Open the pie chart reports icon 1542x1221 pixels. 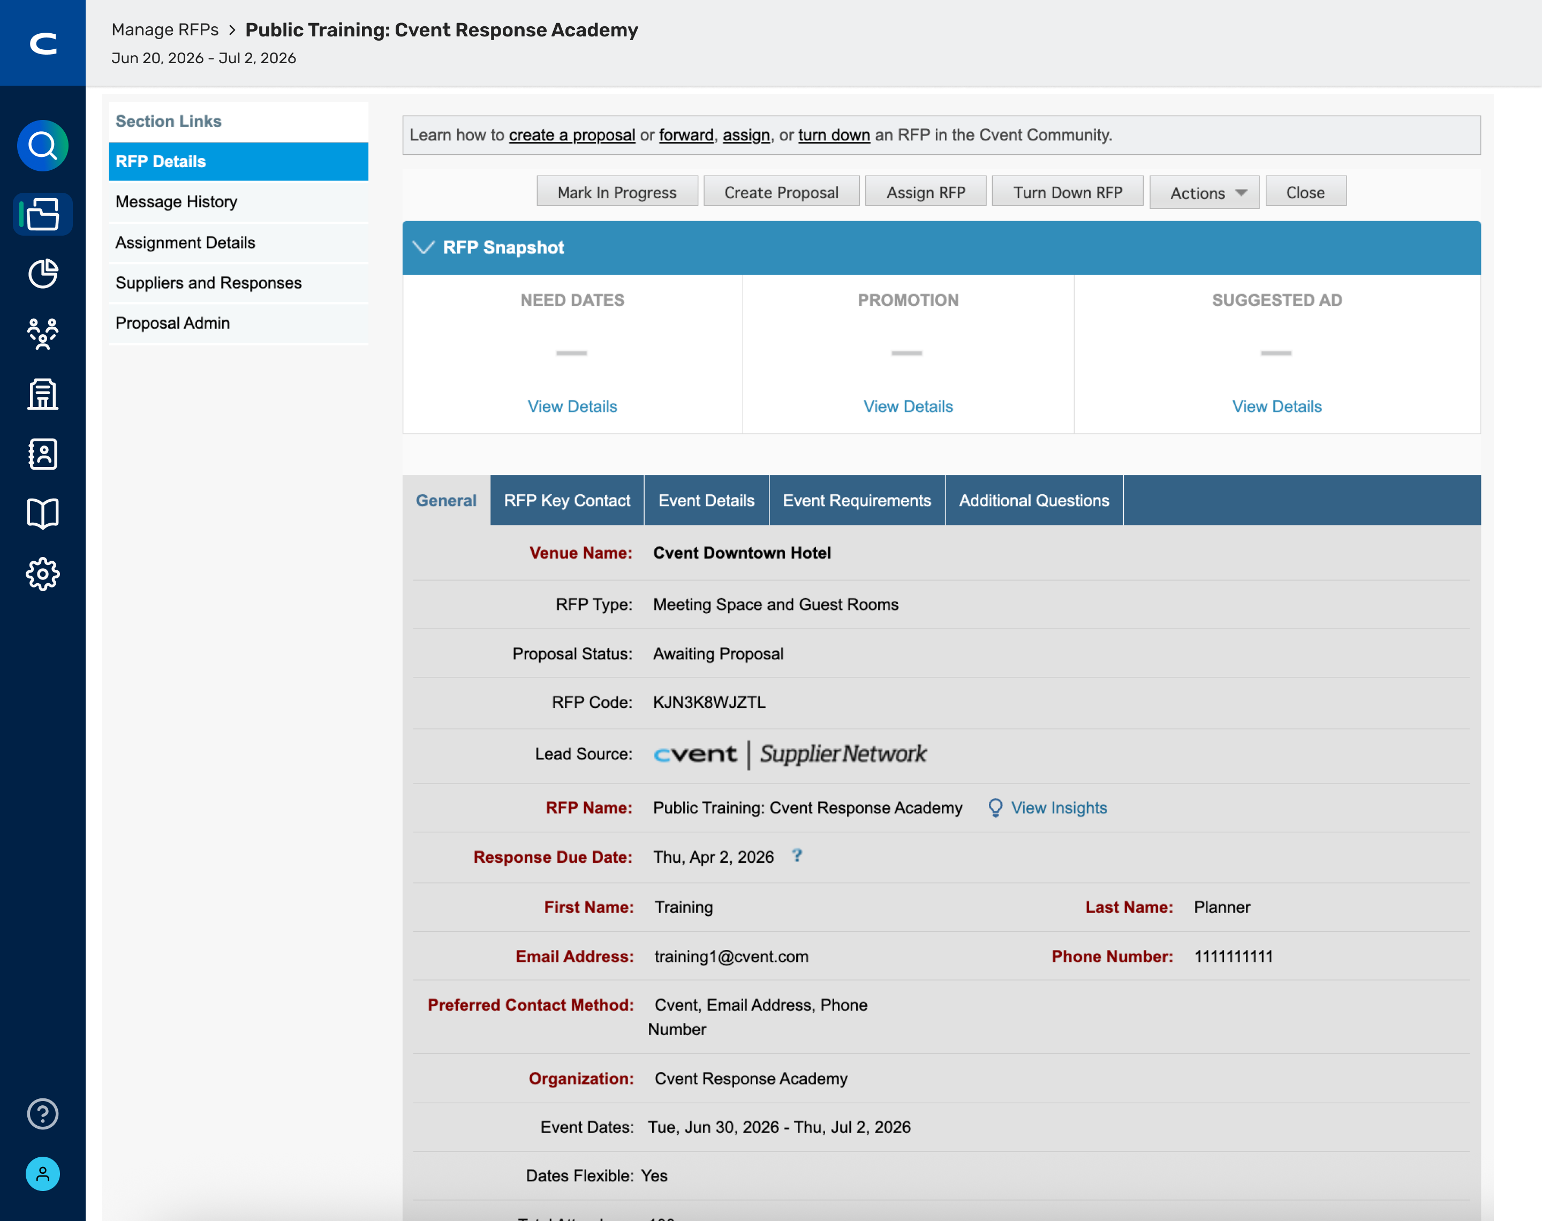(x=42, y=274)
